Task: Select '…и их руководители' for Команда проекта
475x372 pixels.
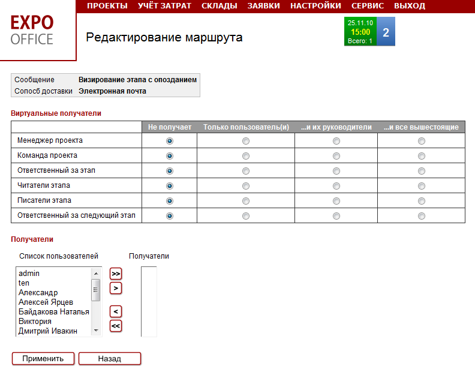Action: click(x=336, y=156)
